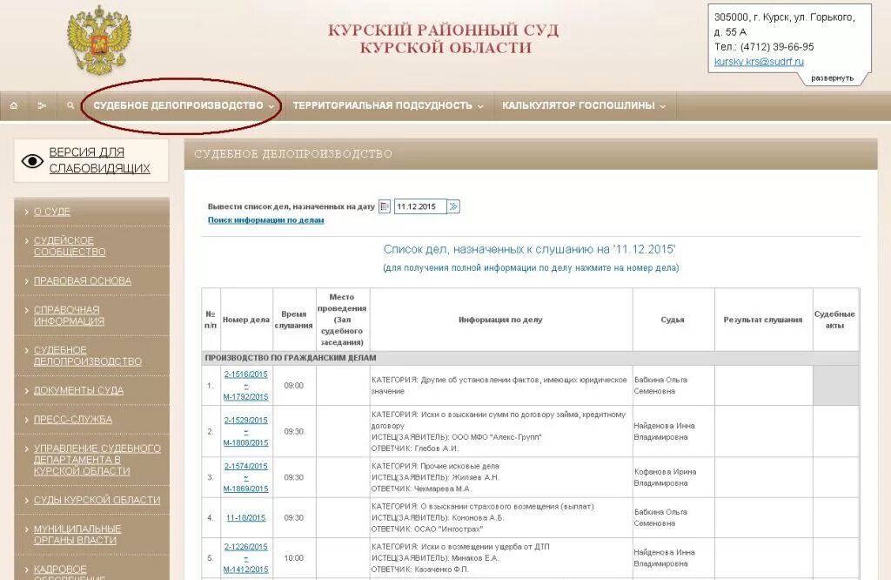Viewport: 891px width, 580px height.
Task: Expand chevron next to Пресс-служба
Action: [26, 420]
